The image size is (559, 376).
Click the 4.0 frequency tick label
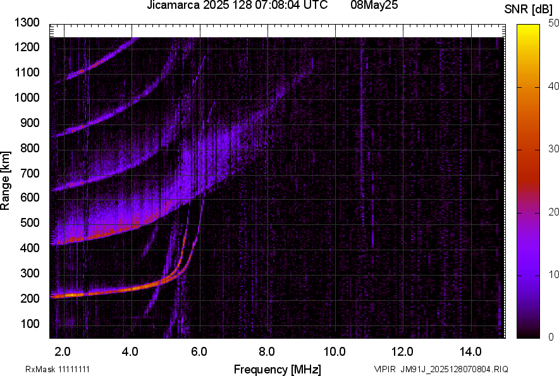coord(130,352)
